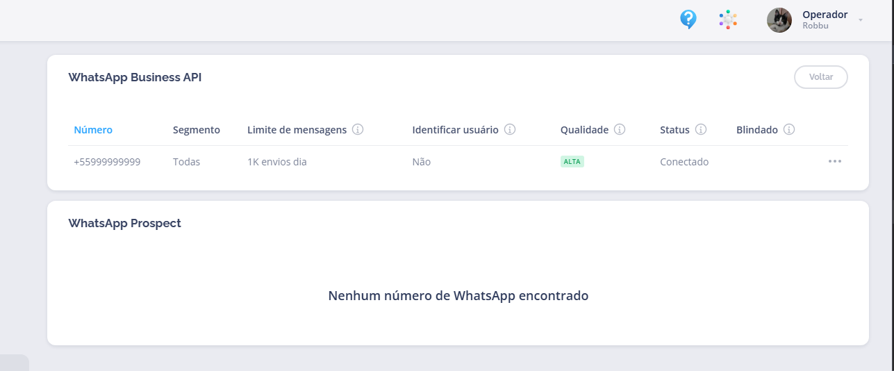Click the WhatsApp Prospect section title

[124, 223]
